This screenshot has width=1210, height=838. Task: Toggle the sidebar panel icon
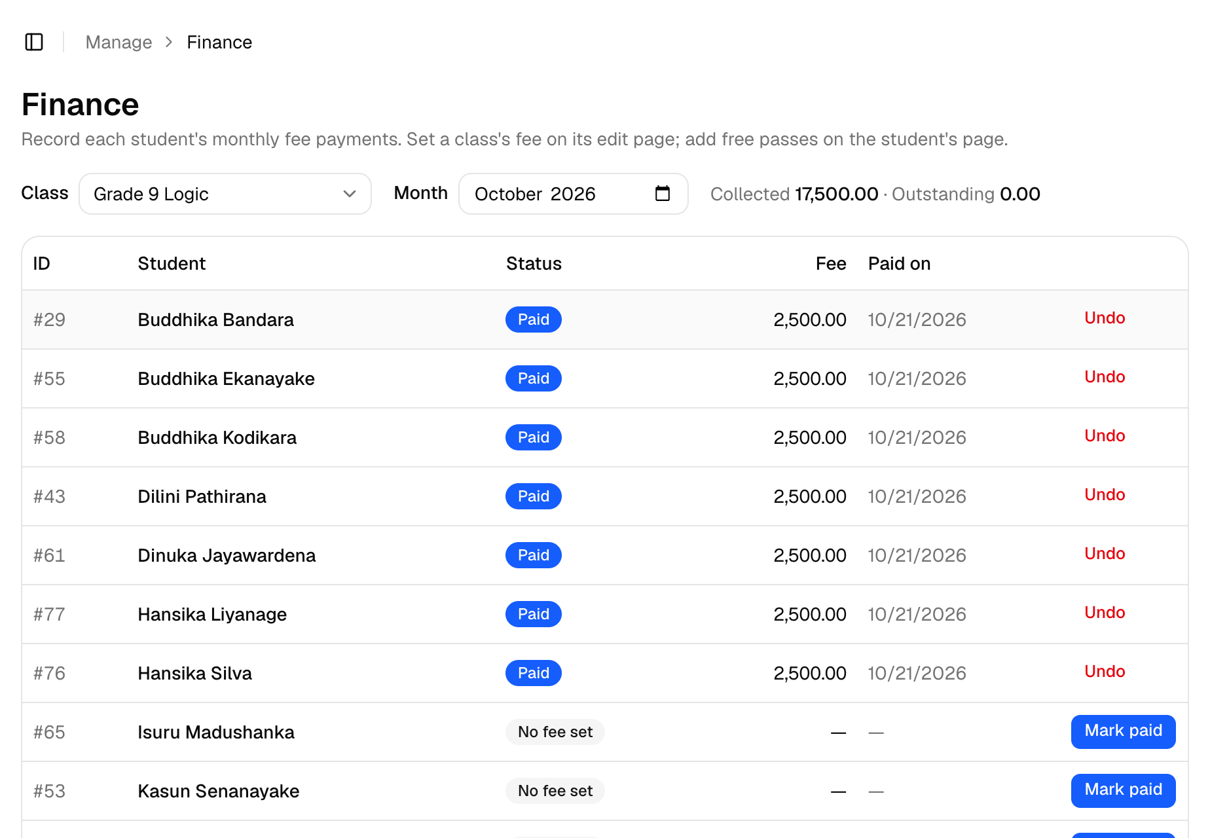(34, 42)
